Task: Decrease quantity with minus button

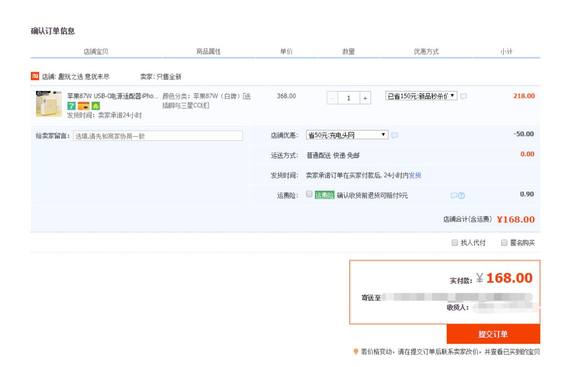Action: tap(332, 98)
